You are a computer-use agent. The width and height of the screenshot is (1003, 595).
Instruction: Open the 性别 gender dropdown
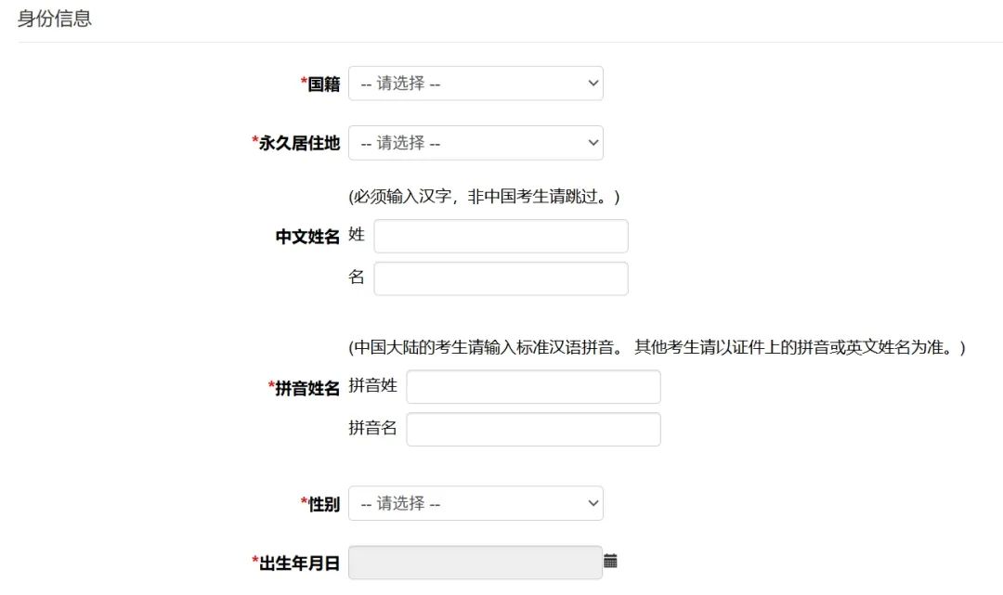475,503
